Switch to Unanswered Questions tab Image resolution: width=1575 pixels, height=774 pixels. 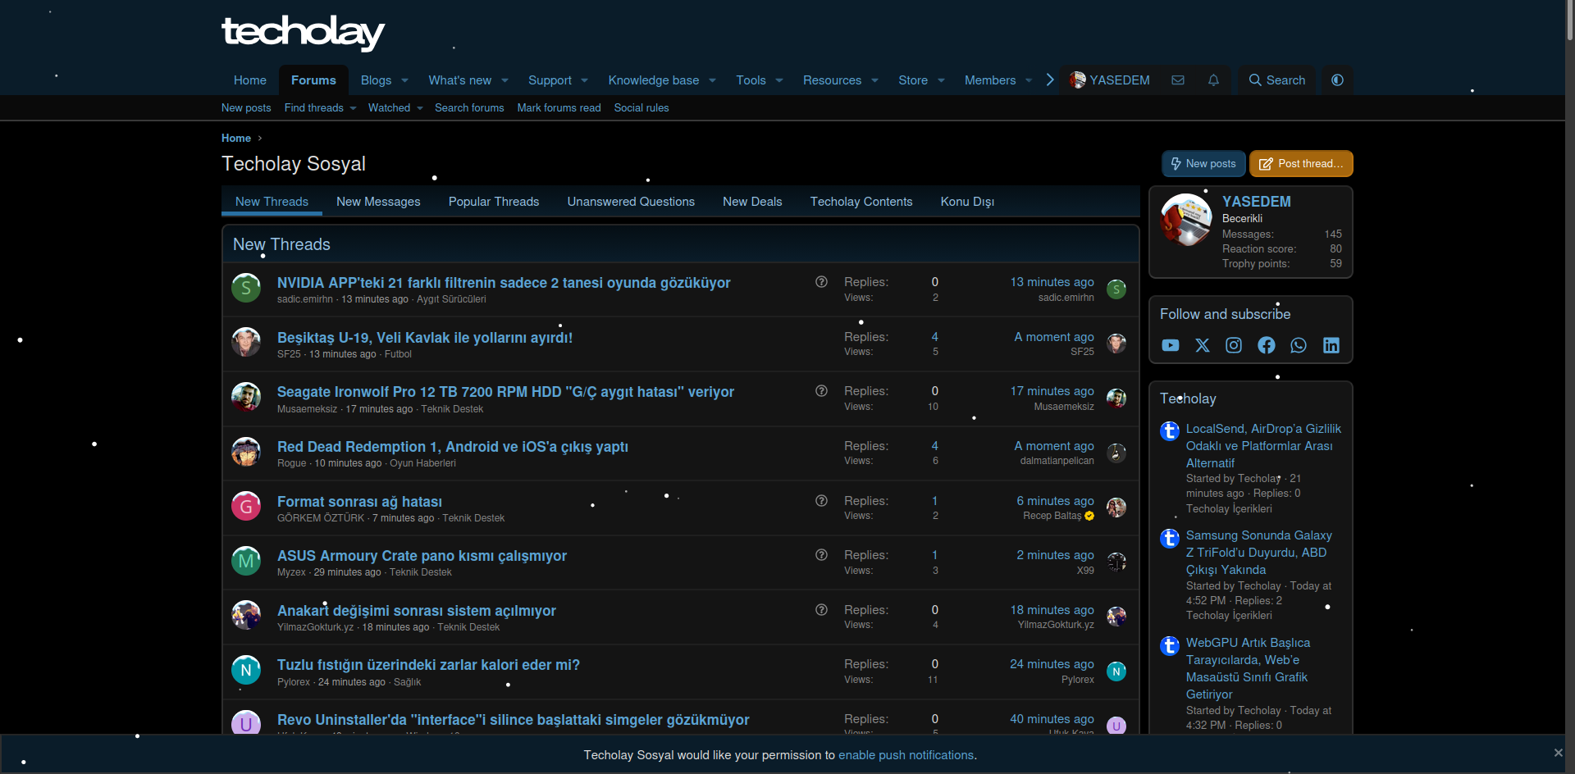coord(631,202)
